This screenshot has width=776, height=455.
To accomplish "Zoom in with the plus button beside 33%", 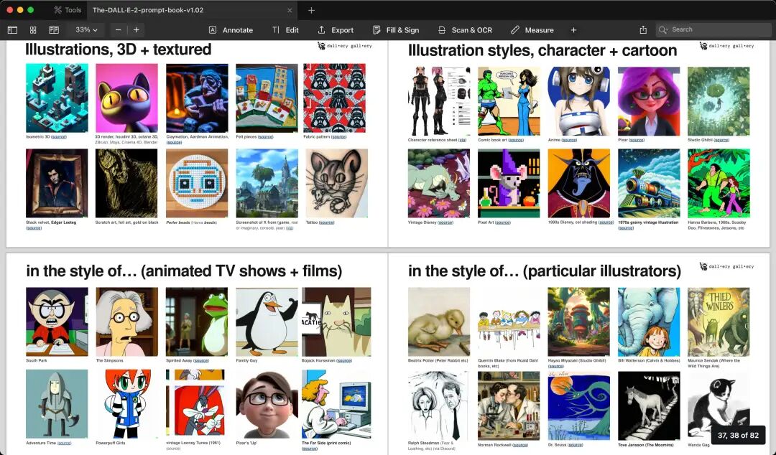I will (x=136, y=30).
